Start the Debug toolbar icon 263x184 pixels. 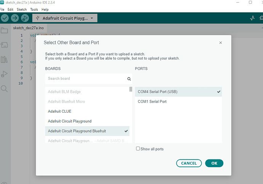point(25,18)
